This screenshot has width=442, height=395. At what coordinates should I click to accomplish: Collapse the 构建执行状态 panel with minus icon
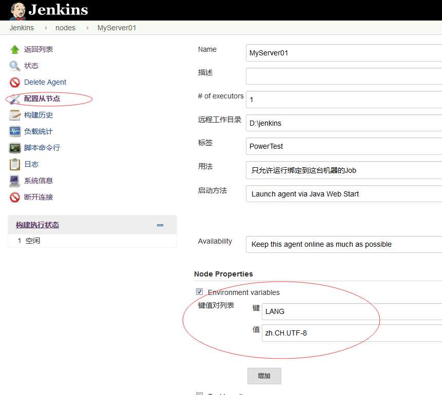tap(160, 225)
